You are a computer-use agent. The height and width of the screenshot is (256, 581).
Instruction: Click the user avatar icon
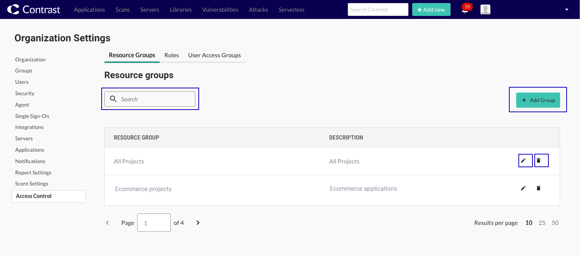[x=485, y=10]
